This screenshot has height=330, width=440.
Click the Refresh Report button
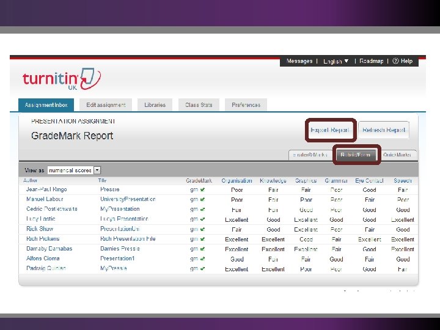tap(384, 130)
